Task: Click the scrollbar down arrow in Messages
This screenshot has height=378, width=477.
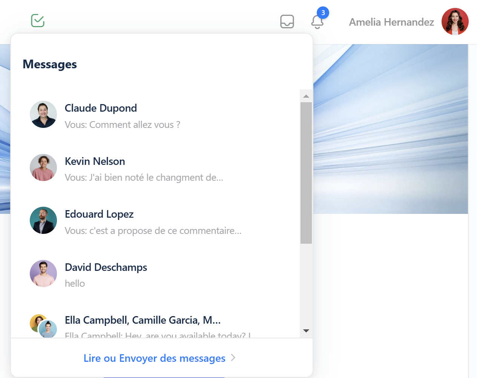Action: coord(306,331)
